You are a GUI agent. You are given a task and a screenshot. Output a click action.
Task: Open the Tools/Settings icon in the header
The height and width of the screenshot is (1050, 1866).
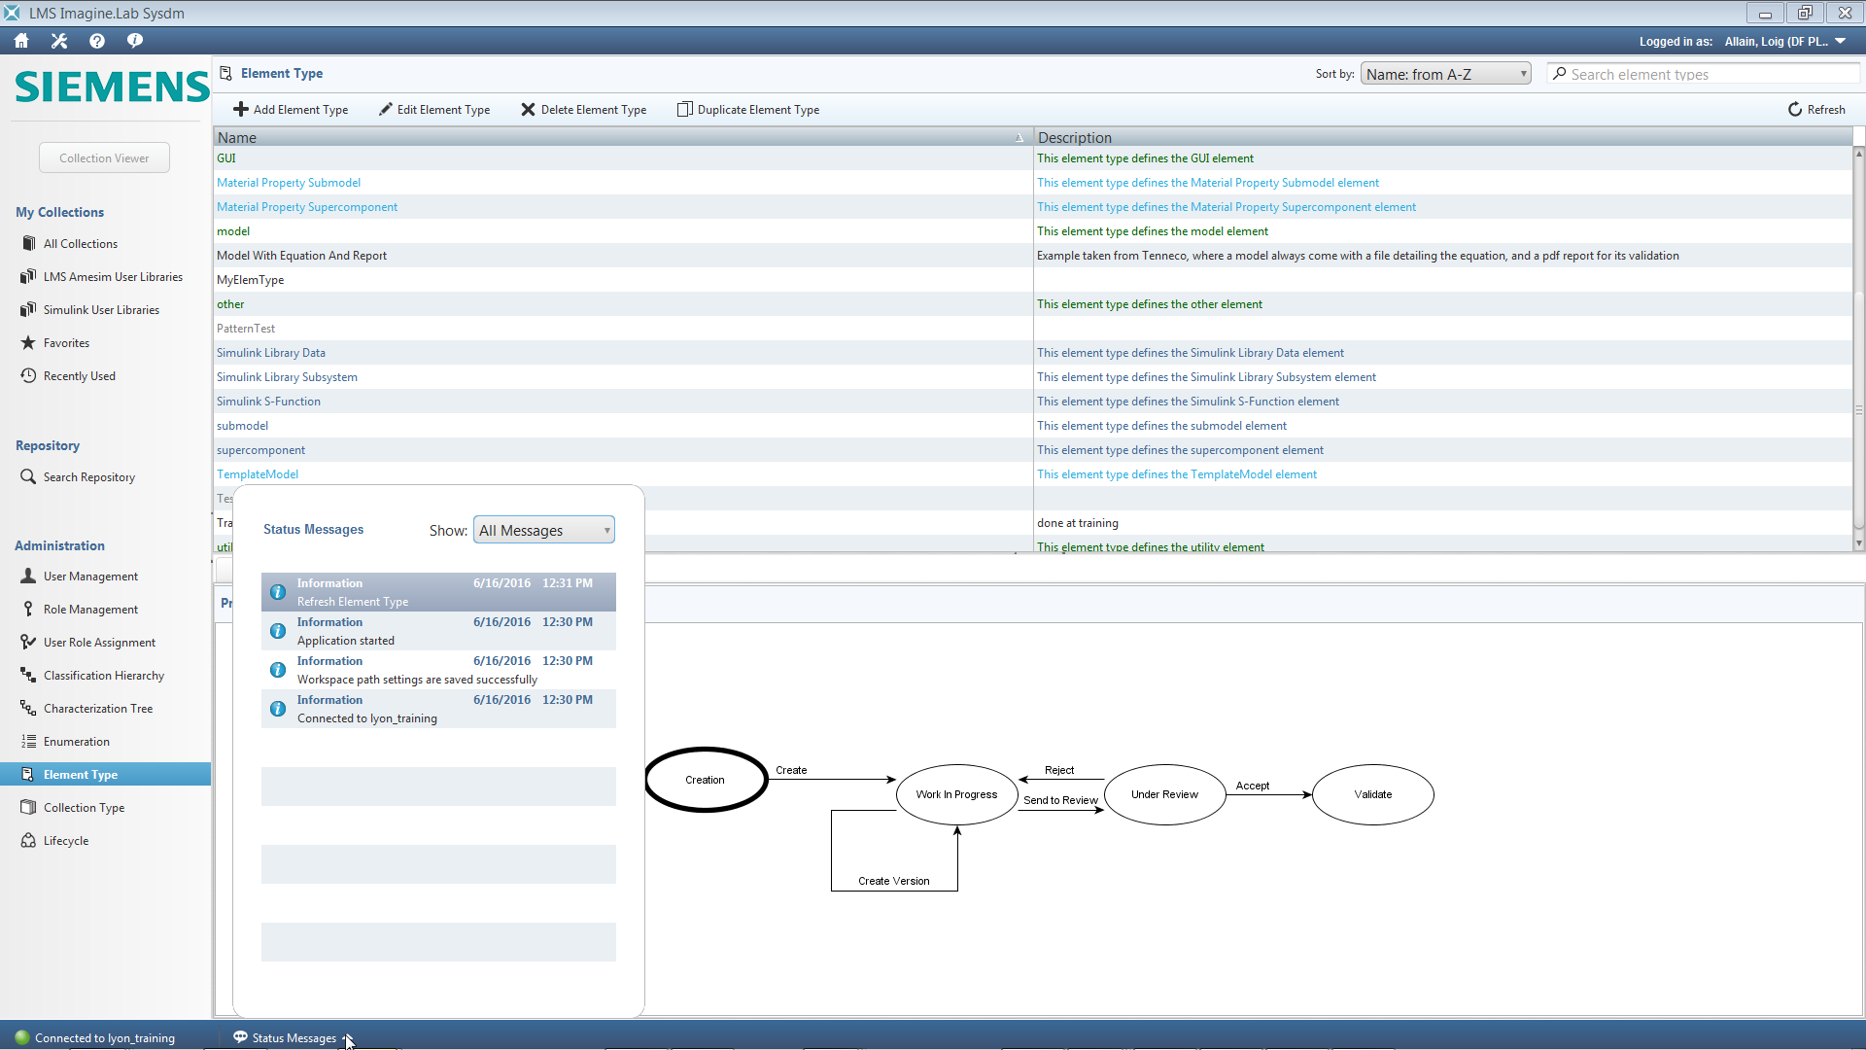click(58, 41)
